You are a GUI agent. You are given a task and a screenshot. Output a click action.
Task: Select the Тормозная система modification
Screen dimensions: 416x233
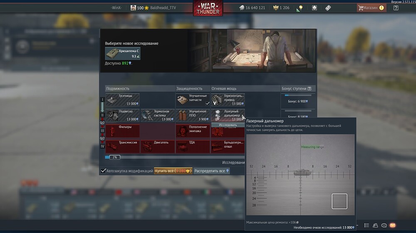pyautogui.click(x=158, y=115)
